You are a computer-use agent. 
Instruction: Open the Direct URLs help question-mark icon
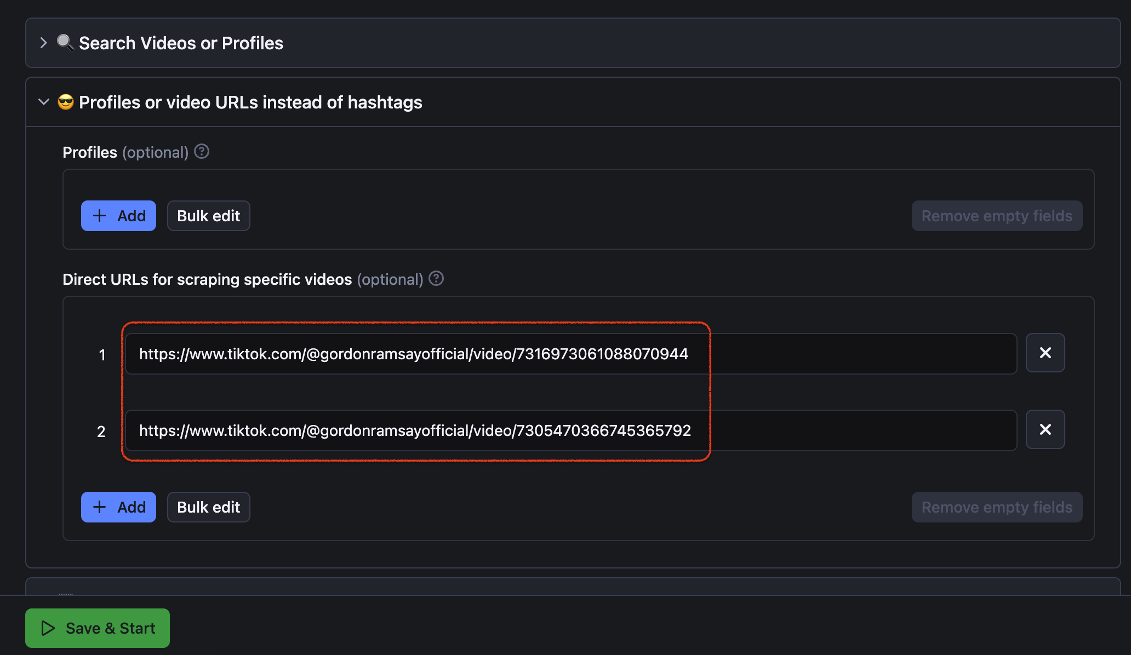pos(436,278)
